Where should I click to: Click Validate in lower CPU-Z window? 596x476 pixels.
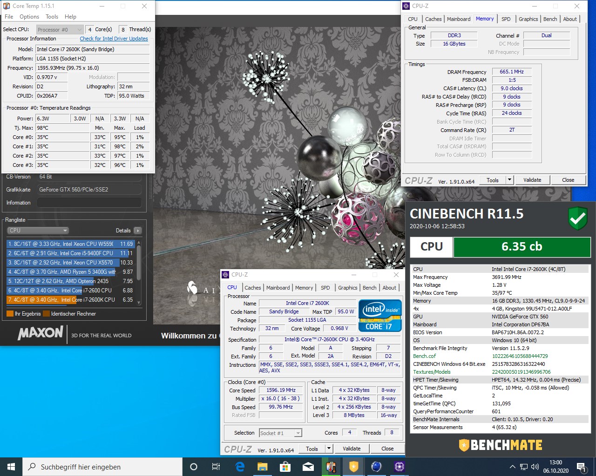point(352,449)
